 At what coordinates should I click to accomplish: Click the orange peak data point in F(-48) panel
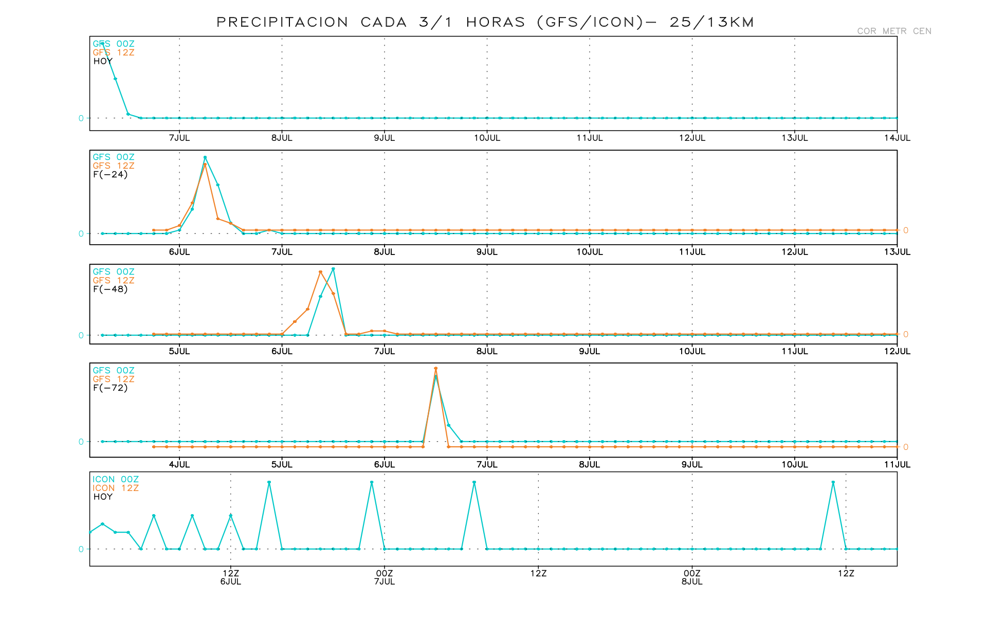[320, 271]
